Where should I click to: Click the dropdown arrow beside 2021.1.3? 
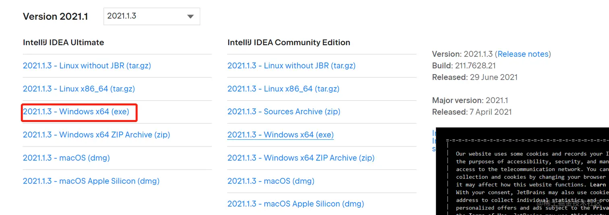[191, 17]
